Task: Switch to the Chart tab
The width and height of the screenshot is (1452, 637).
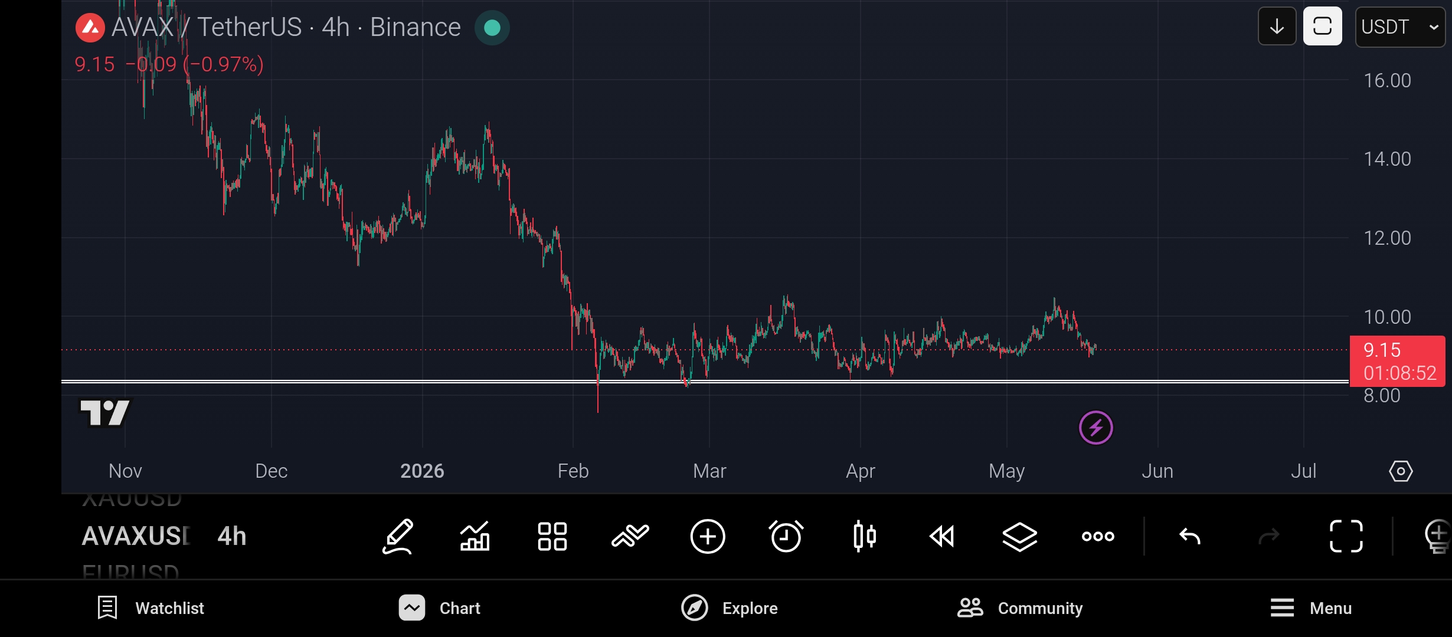Action: [x=440, y=608]
